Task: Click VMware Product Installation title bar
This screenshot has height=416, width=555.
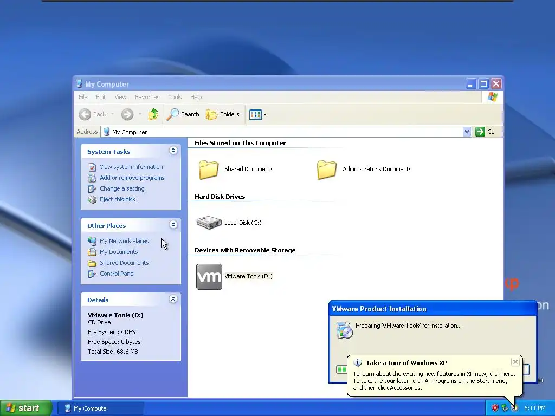Action: click(433, 309)
